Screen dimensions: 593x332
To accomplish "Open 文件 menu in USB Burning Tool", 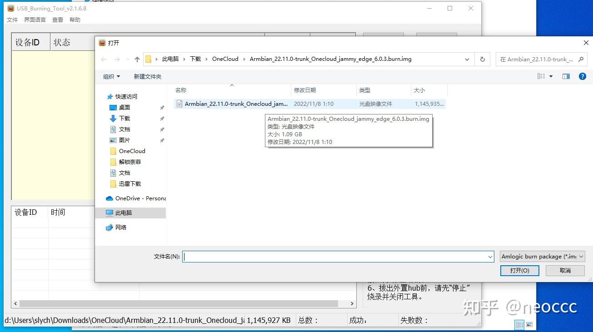I will point(12,20).
